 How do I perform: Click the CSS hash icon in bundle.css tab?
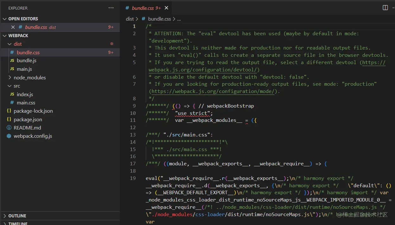[x=127, y=8]
